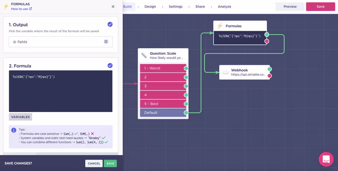The width and height of the screenshot is (338, 171).
Task: Open the VARIABLES button below formula
Action: pos(21,117)
